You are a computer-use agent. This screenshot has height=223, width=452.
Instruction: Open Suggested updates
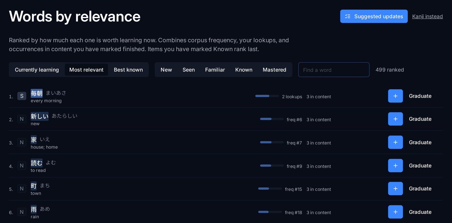(374, 16)
